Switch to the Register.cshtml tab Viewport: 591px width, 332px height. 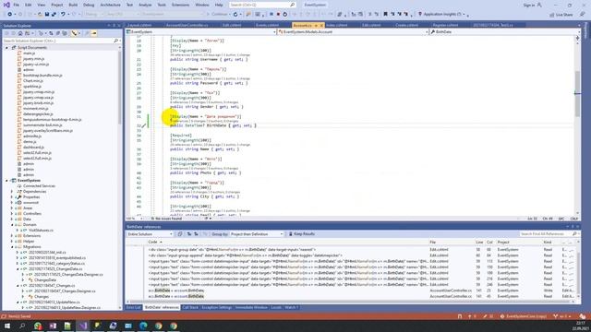tap(445, 25)
